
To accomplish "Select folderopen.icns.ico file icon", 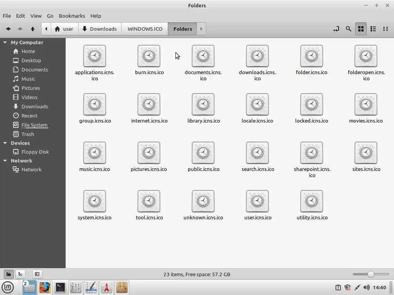I will click(x=366, y=56).
